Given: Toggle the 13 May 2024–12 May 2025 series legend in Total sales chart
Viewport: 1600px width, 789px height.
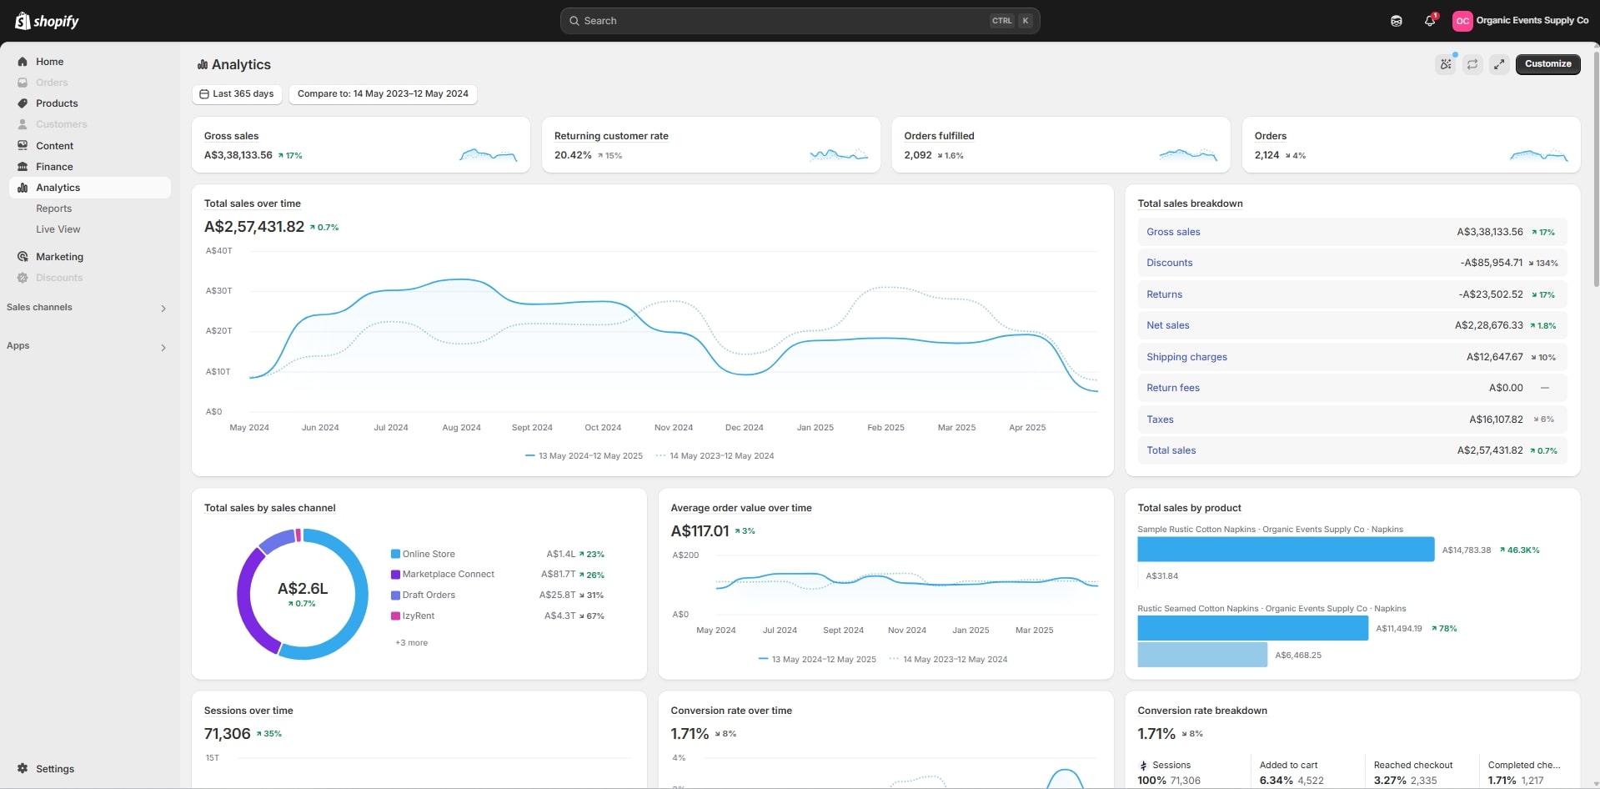Looking at the screenshot, I should pyautogui.click(x=584, y=456).
